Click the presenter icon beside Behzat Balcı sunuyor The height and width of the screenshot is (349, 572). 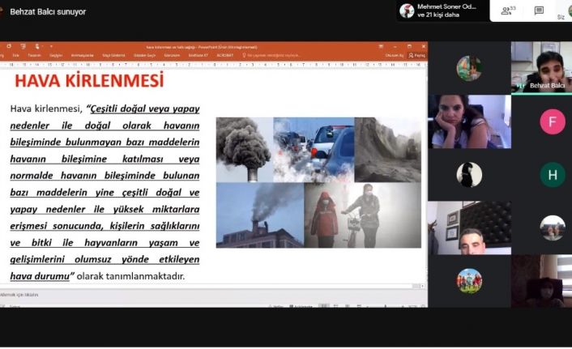point(4,11)
